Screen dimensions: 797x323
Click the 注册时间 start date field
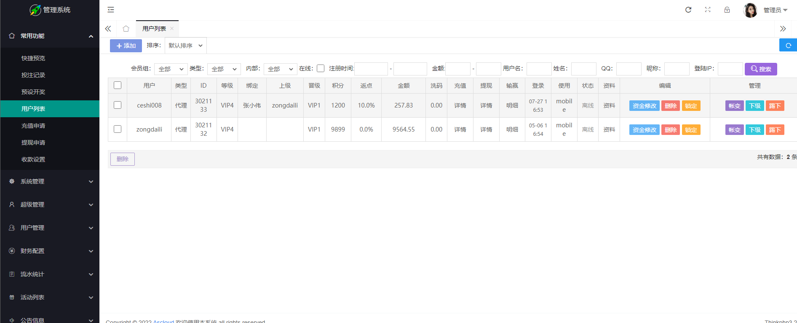371,69
